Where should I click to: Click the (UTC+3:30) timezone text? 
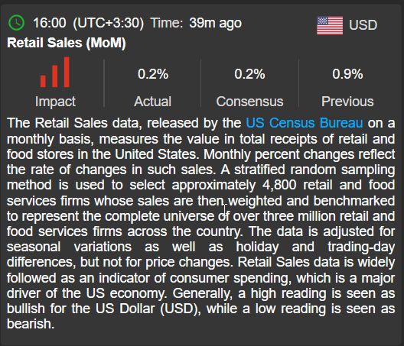point(109,23)
